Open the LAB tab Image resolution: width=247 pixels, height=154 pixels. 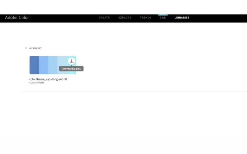[x=163, y=18]
